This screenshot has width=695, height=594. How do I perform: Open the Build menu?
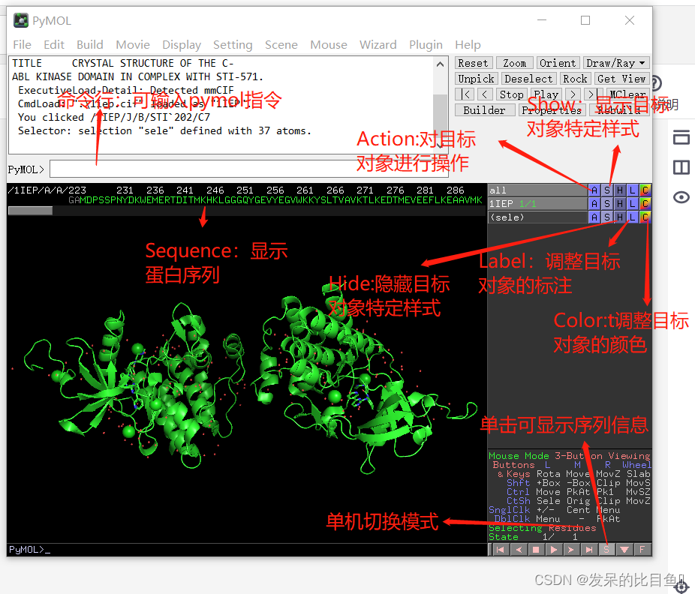tap(89, 45)
